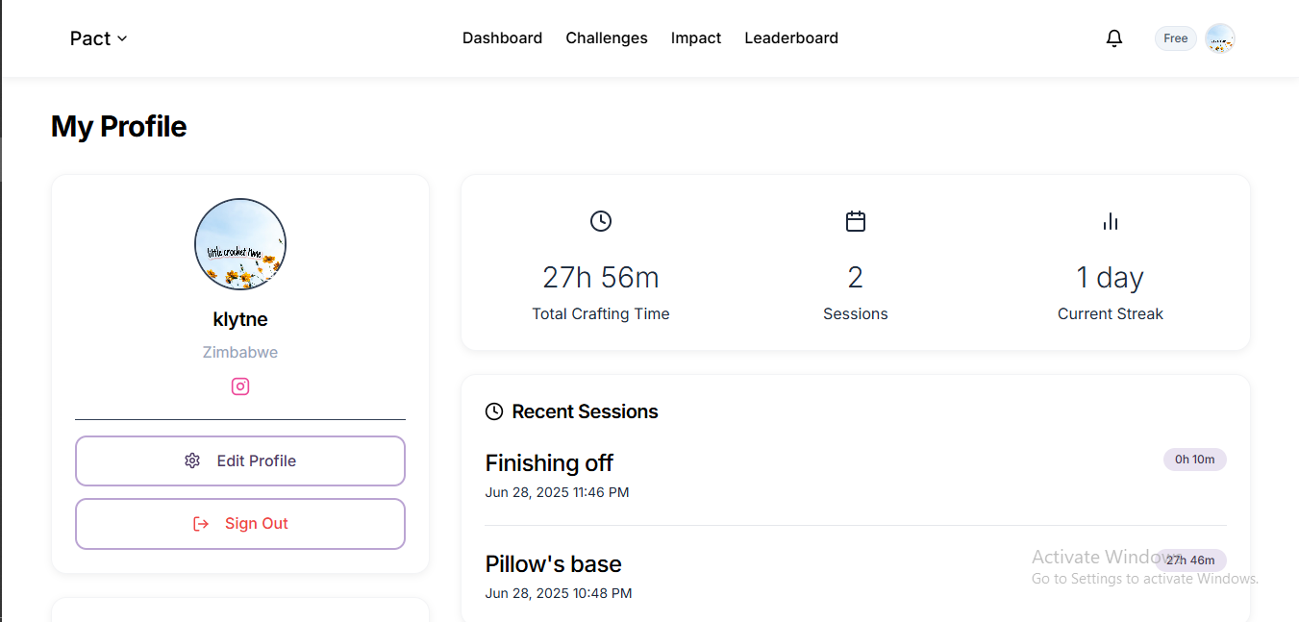
Task: Go to the Dashboard page
Action: click(502, 38)
